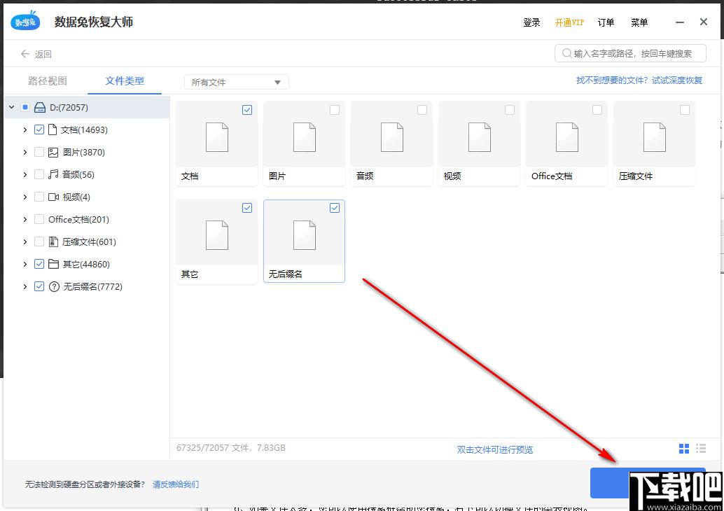Expand the Office文档(201) tree node

point(25,219)
